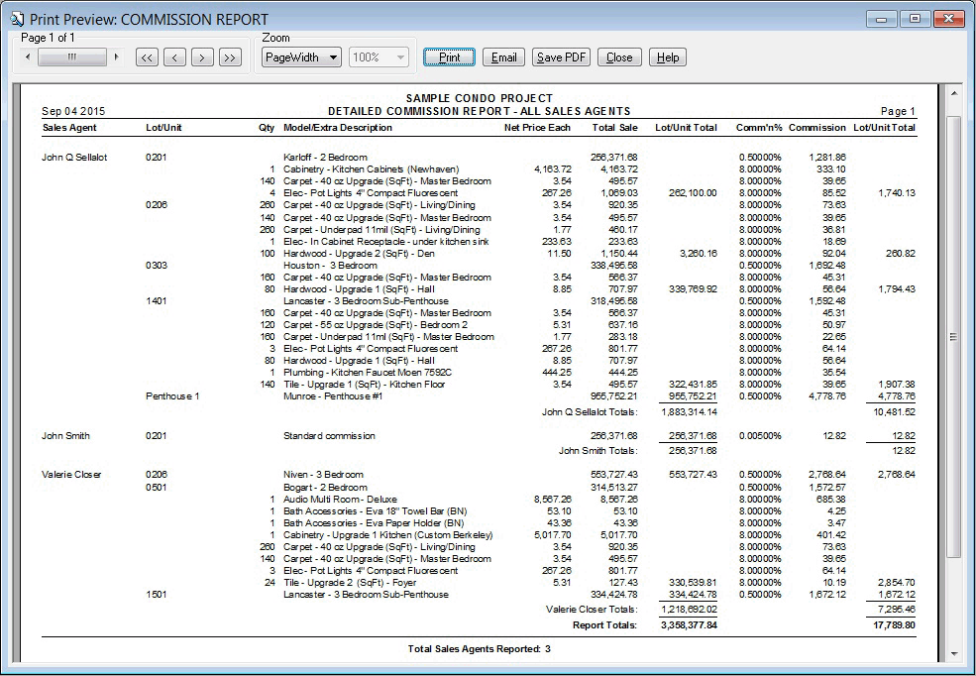
Task: Click 'Audio Multi Room - Deluxe' line
Action: click(340, 500)
